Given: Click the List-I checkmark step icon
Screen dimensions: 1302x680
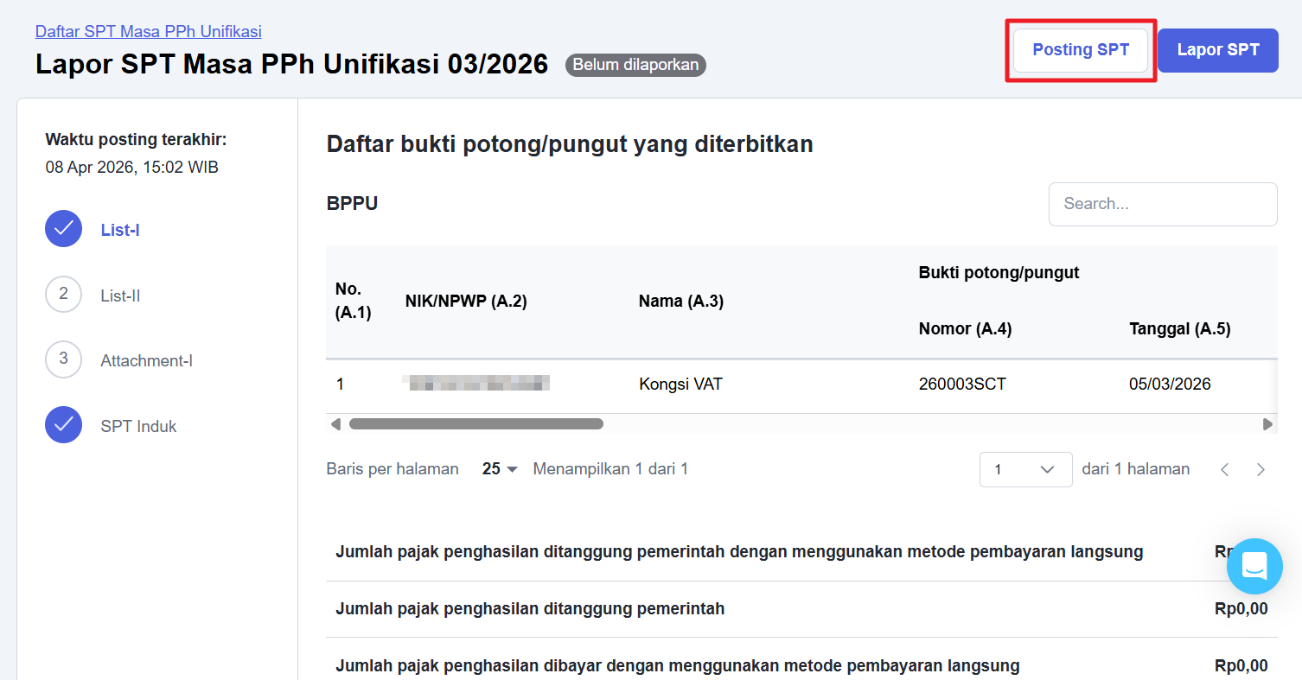Looking at the screenshot, I should pos(63,229).
